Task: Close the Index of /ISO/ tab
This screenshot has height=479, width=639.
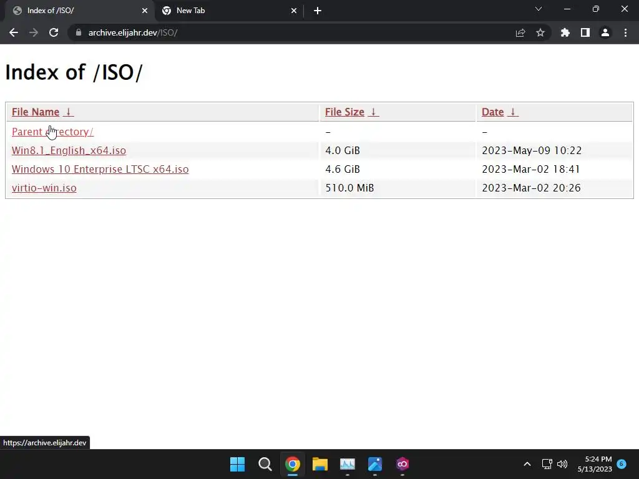Action: pos(145,11)
